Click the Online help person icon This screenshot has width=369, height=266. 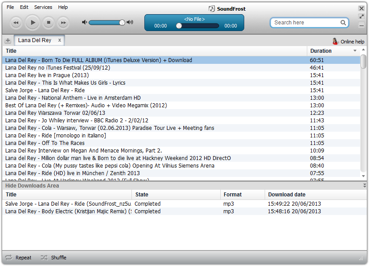335,41
